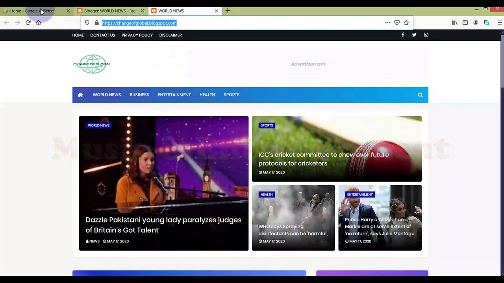Open CONTACT US in the top menu
Image resolution: width=504 pixels, height=283 pixels.
coord(102,35)
